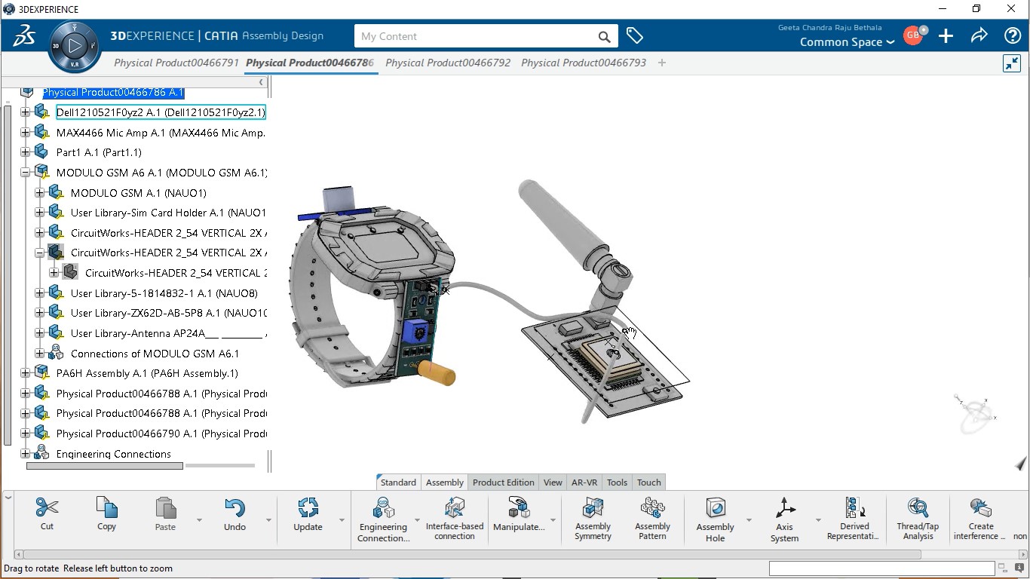The image size is (1030, 579).
Task: Switch to the Assembly tab
Action: click(445, 482)
